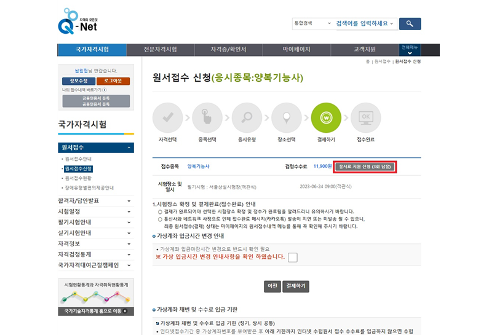Go to 원서접수안내 in sidebar
This screenshot has height=335, width=497.
[x=78, y=159]
